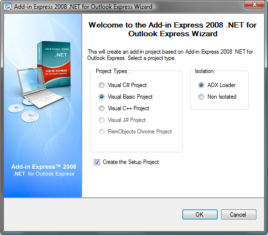Cancel the wizard dialog

tap(238, 215)
